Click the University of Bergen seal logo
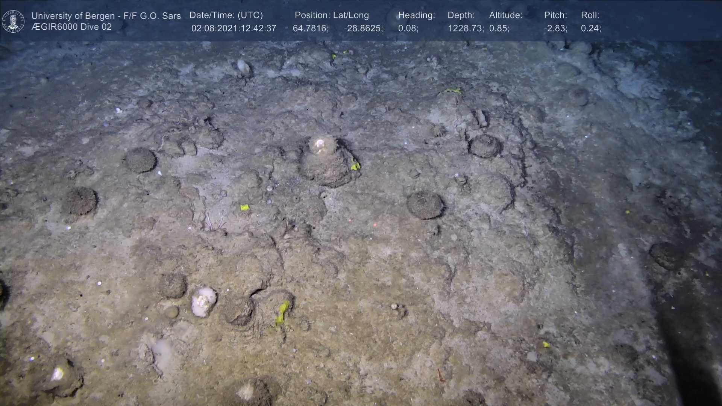This screenshot has height=406, width=722. [13, 21]
